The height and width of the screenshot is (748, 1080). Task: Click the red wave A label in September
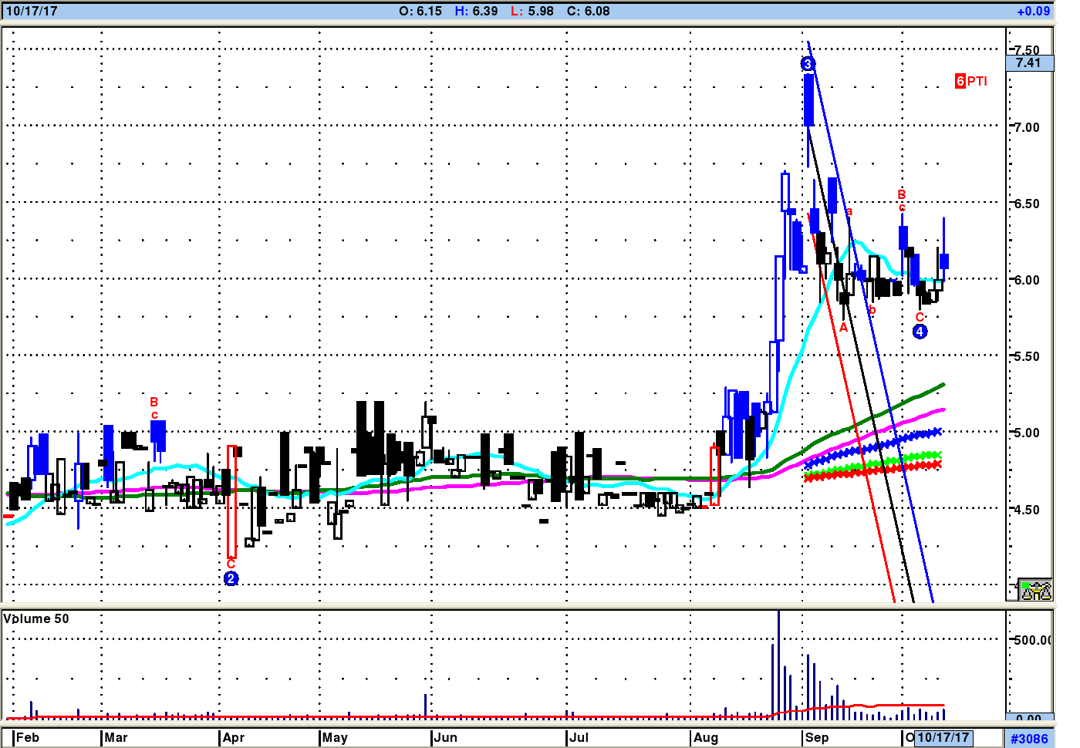pos(843,327)
